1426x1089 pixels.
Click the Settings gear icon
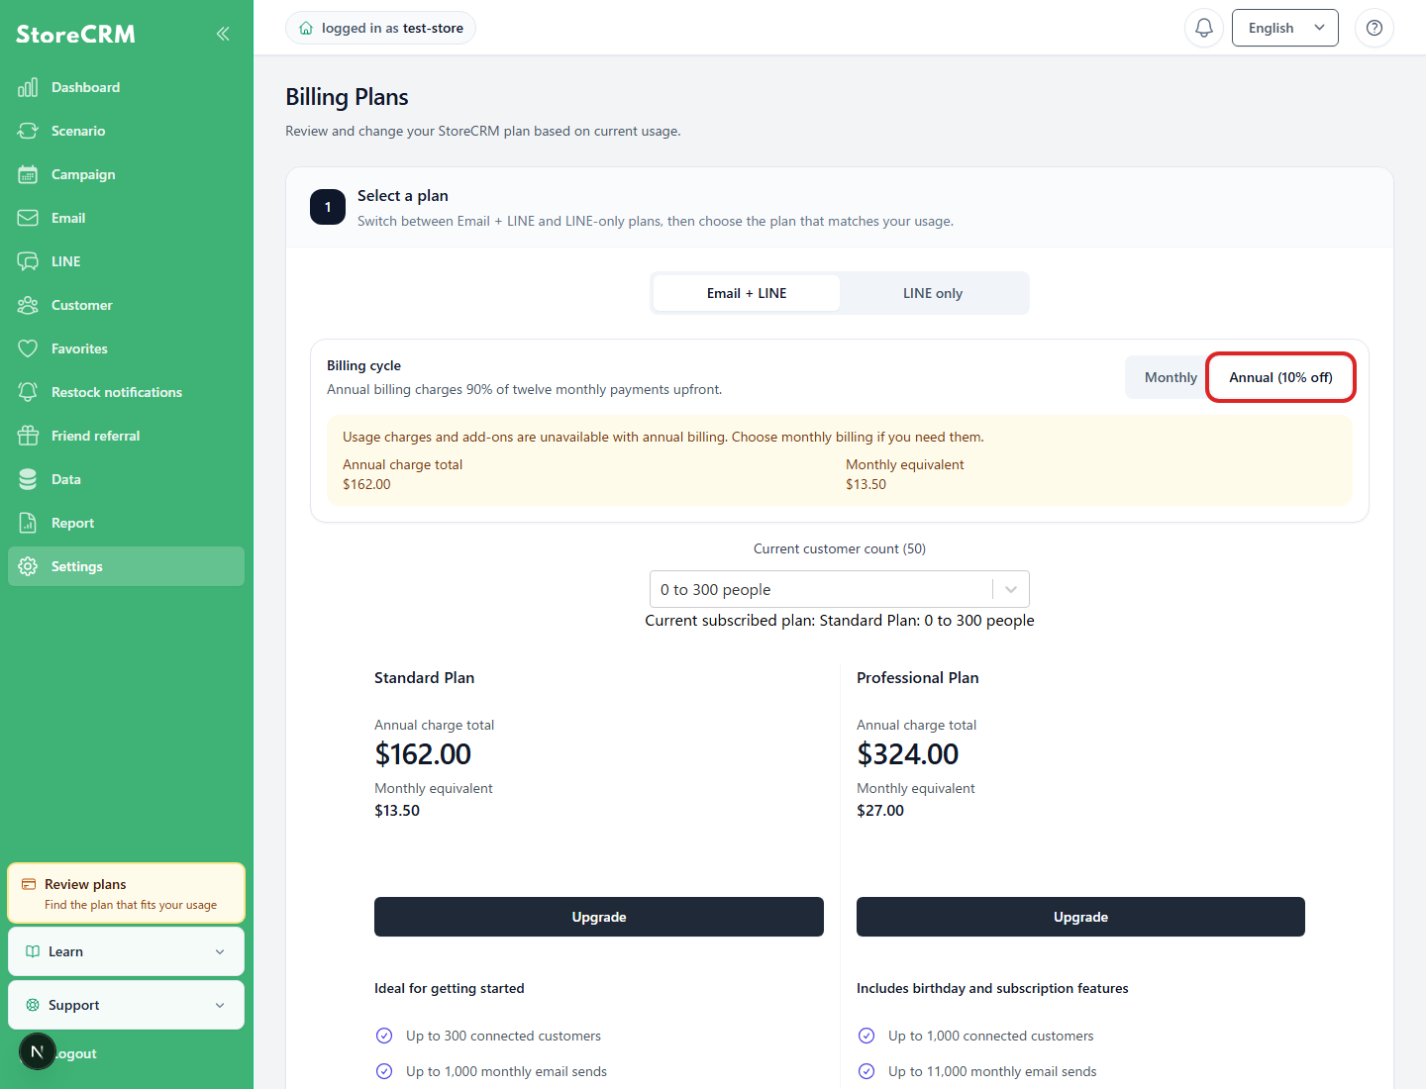(x=28, y=566)
